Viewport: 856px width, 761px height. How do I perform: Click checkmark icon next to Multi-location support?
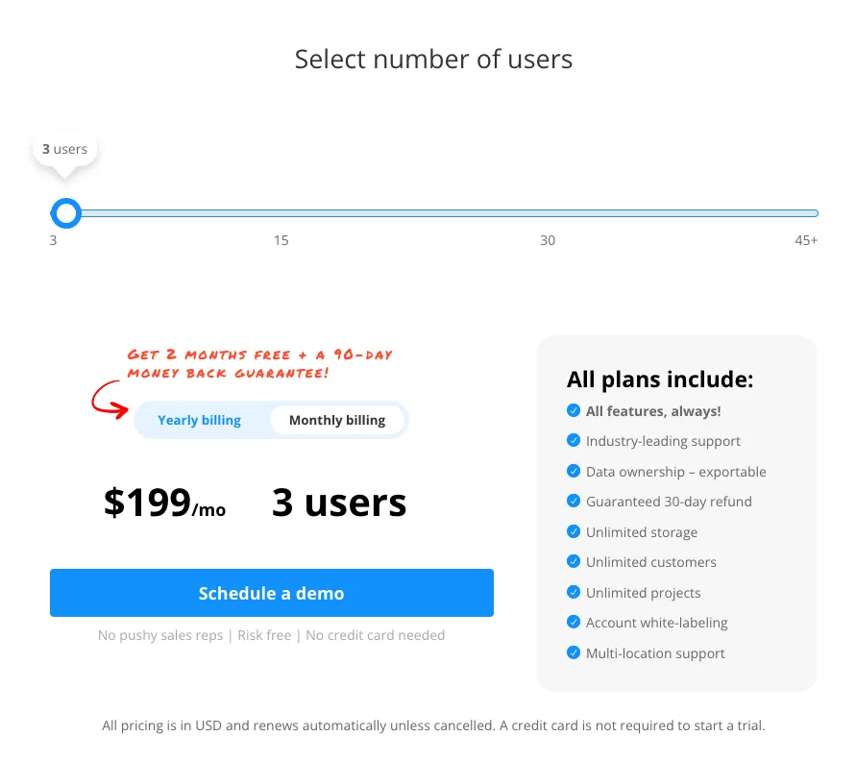(x=574, y=653)
